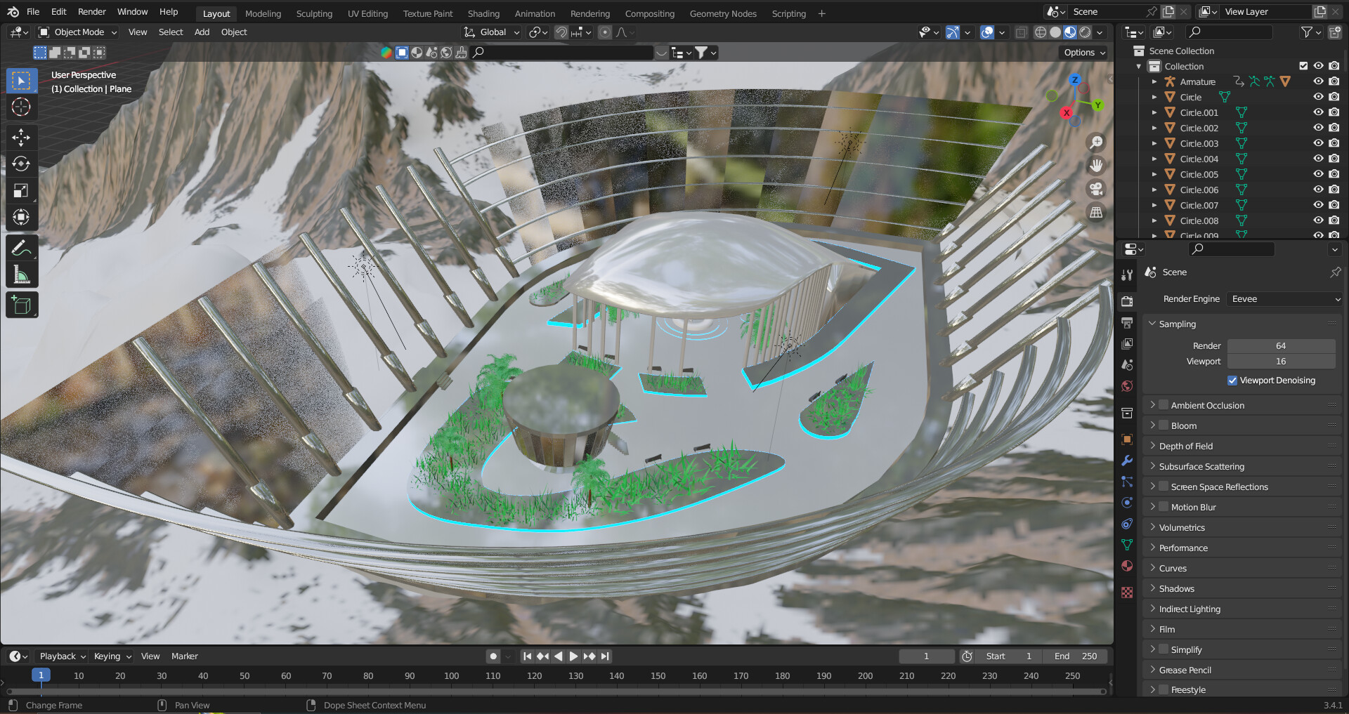The width and height of the screenshot is (1349, 714).
Task: Click the Render samples field showing 64
Action: pyautogui.click(x=1280, y=346)
